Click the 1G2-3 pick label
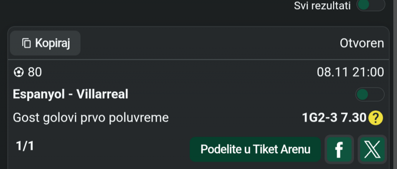 tap(320, 118)
